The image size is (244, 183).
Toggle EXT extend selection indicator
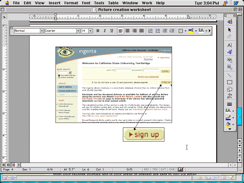pyautogui.click(x=163, y=170)
